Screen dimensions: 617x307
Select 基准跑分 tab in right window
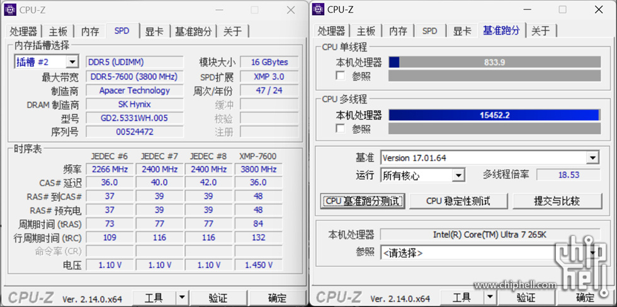[x=502, y=30]
